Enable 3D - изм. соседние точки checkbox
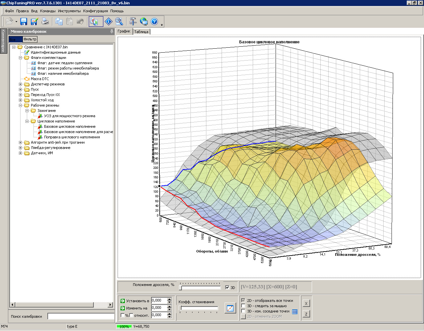The image size is (424, 331). pyautogui.click(x=243, y=311)
